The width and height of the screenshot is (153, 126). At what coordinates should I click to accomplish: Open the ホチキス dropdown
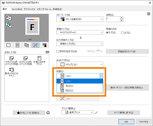[80, 98]
